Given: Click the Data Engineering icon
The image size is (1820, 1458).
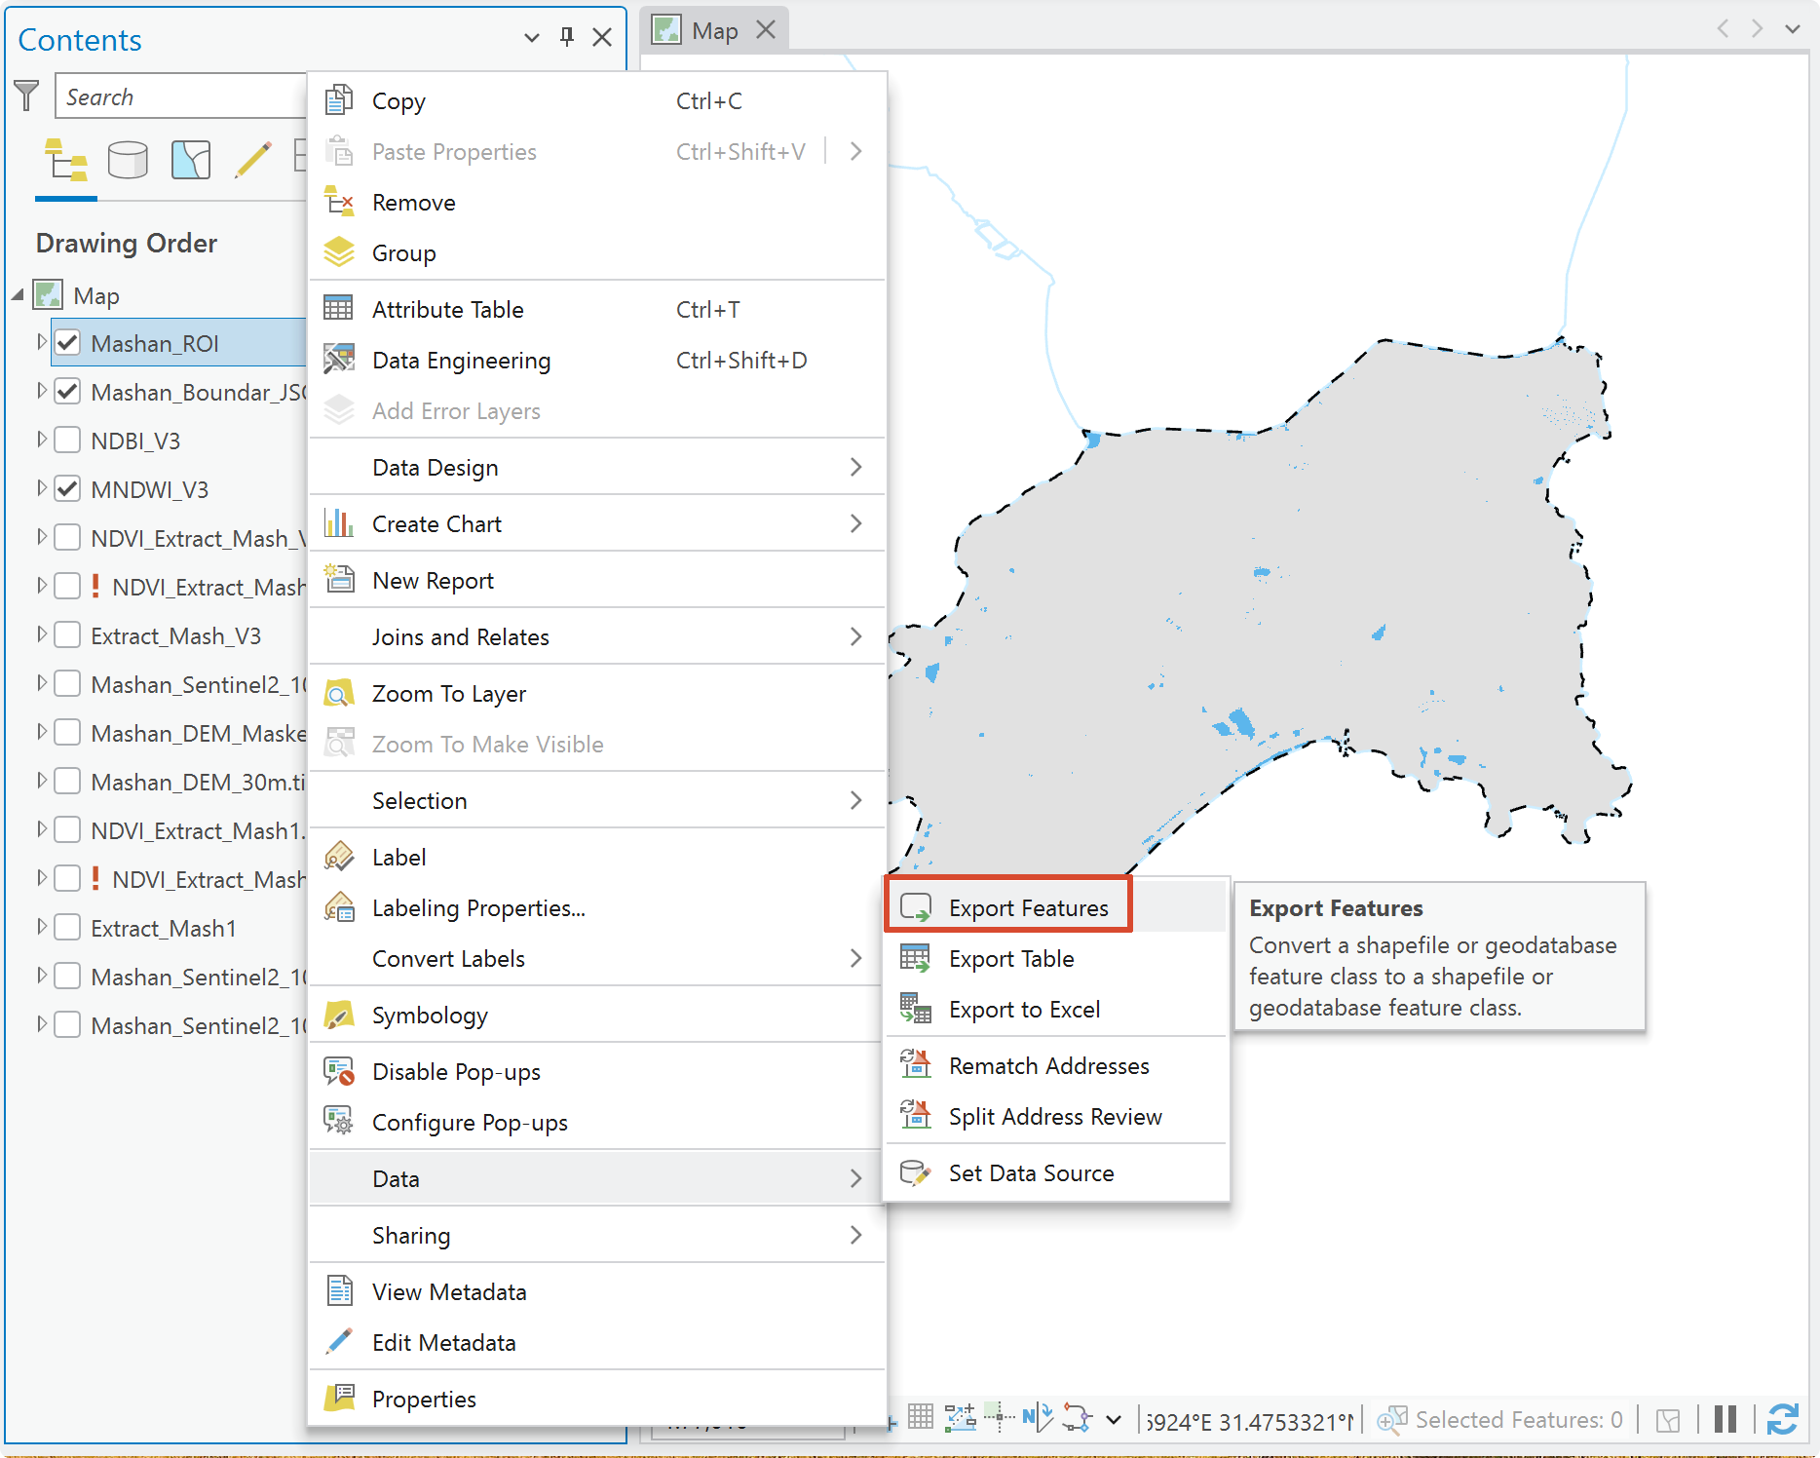Looking at the screenshot, I should tap(338, 360).
